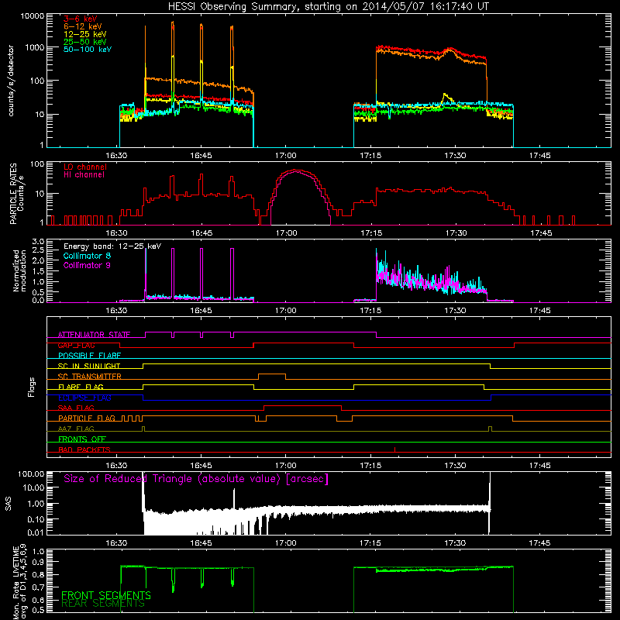The height and width of the screenshot is (620, 620).
Task: Click the BAD_PACKETS tick mark on the timeline
Action: 395,449
